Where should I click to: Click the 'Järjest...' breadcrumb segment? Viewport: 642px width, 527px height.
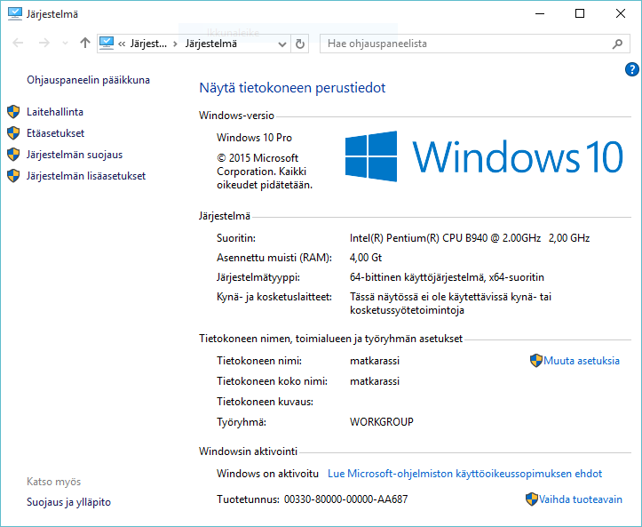pyautogui.click(x=148, y=44)
